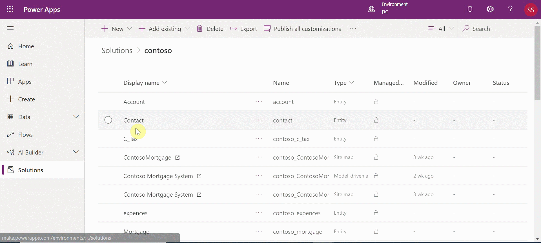Image resolution: width=541 pixels, height=243 pixels.
Task: Open the help question mark
Action: pos(510,9)
